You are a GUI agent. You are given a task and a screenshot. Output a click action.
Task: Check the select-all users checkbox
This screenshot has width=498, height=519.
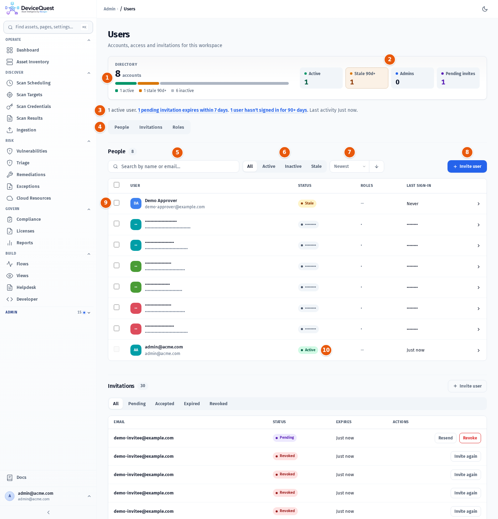click(x=117, y=185)
